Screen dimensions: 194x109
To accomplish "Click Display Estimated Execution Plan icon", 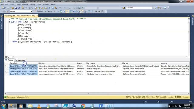I will click(61, 12).
